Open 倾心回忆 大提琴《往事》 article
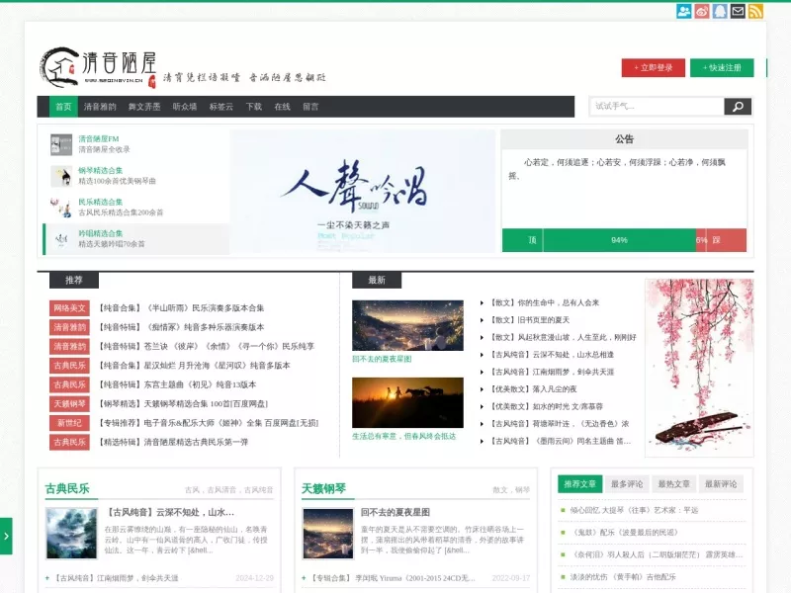791x593 pixels. (x=634, y=510)
